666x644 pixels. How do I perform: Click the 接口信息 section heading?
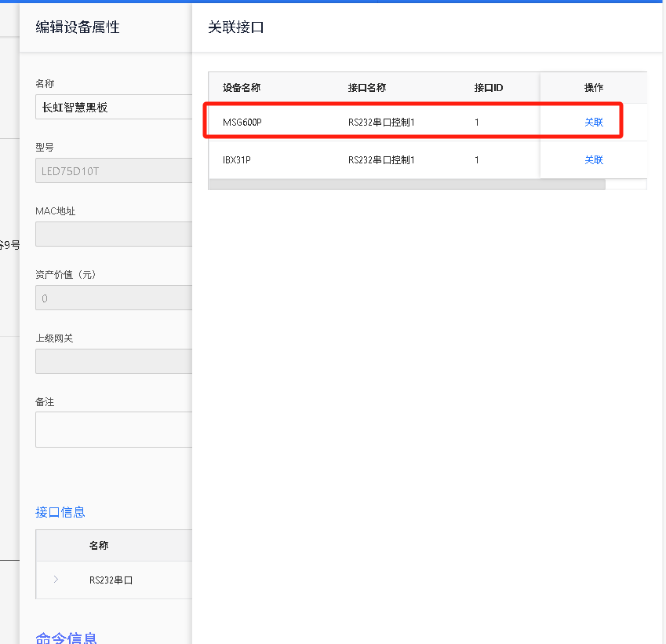tap(60, 512)
